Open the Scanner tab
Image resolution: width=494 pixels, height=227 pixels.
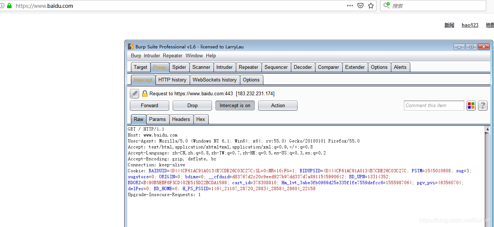pos(201,67)
